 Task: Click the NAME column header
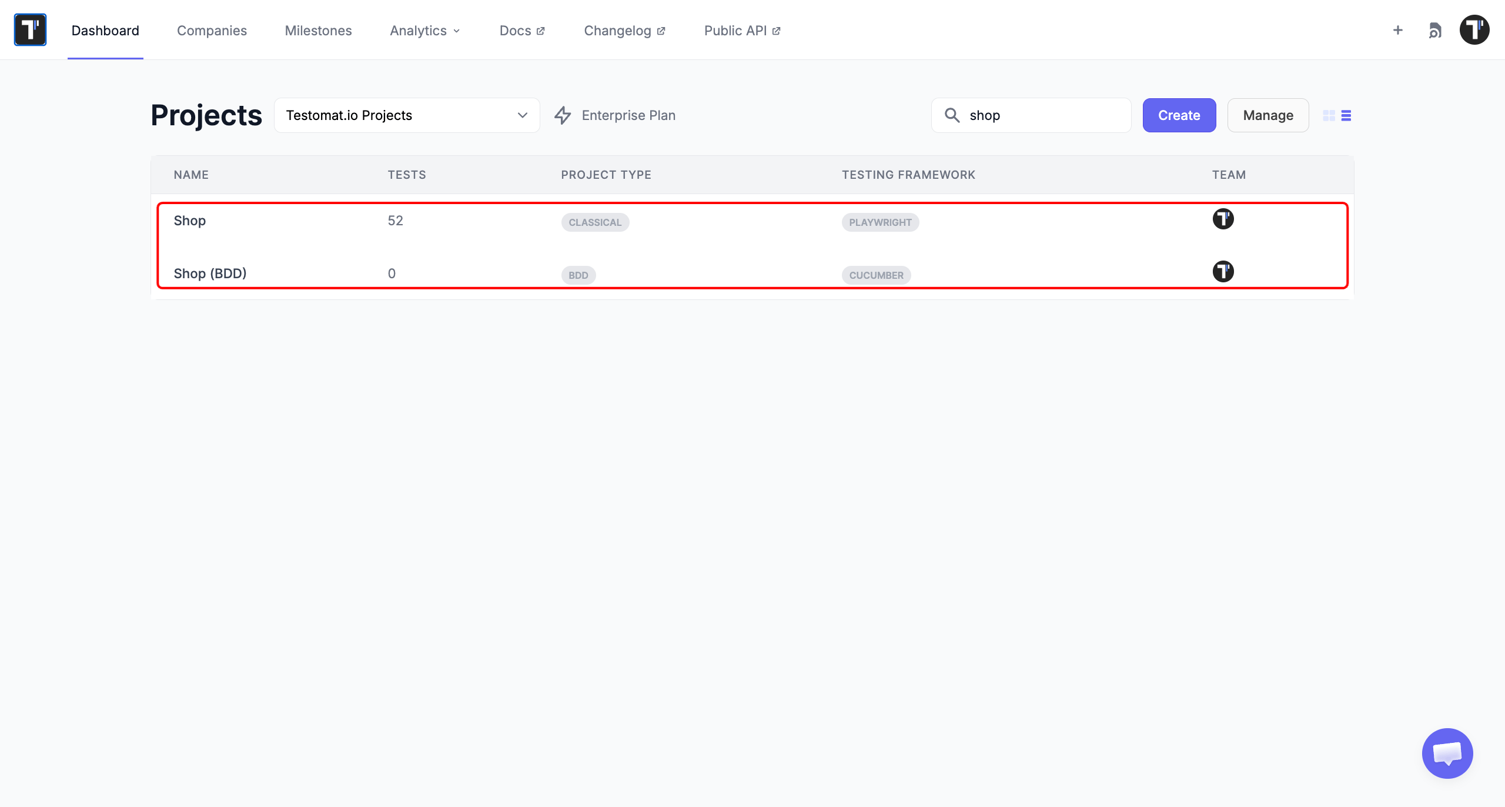click(191, 175)
